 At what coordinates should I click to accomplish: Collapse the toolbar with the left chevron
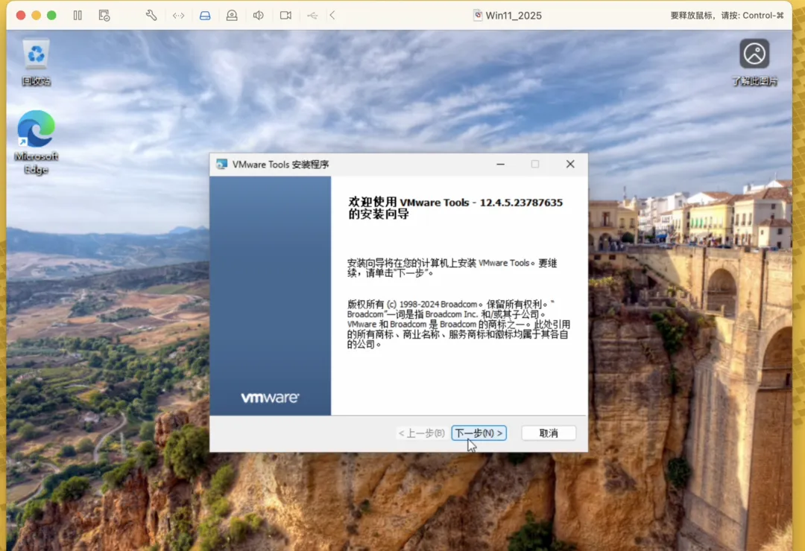click(332, 16)
